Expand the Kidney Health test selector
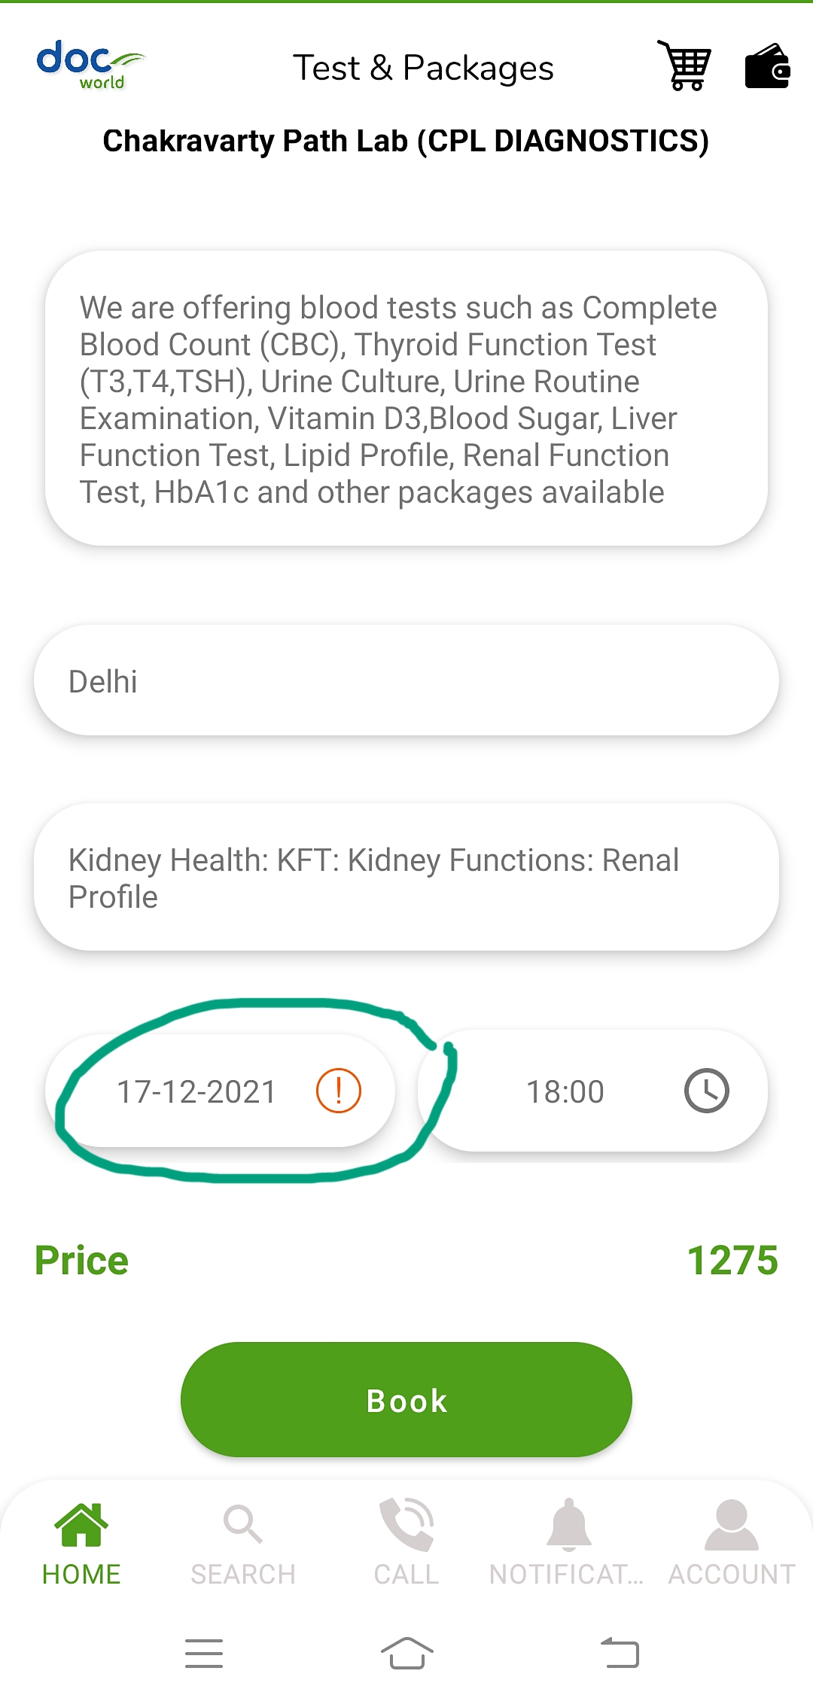Viewport: 813px width, 1701px height. (x=406, y=878)
